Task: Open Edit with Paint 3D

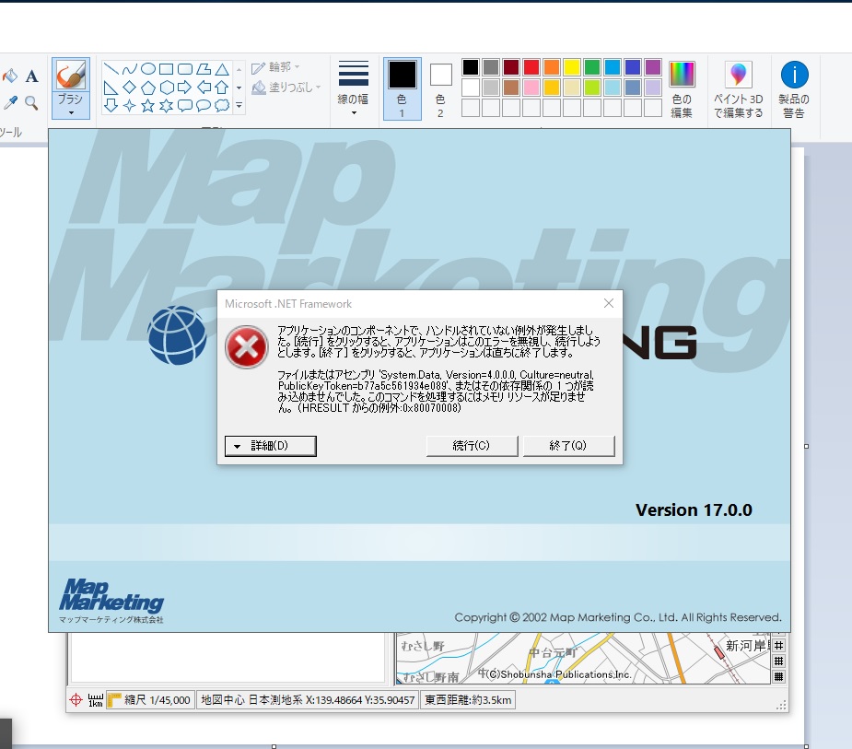Action: click(738, 89)
